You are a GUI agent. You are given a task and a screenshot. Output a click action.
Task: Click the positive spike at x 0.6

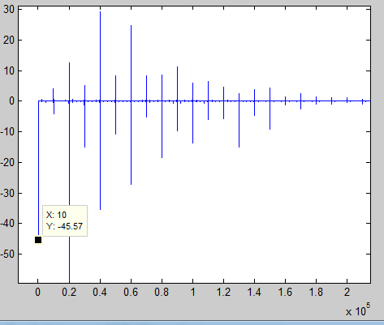pyautogui.click(x=131, y=62)
